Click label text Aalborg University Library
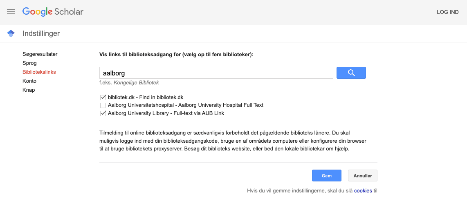 (138, 113)
